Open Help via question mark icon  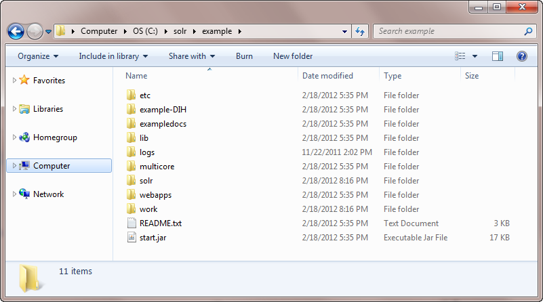522,56
